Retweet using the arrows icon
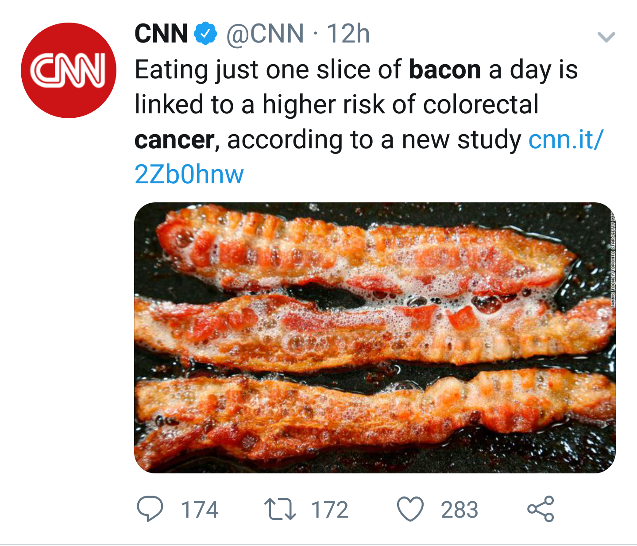This screenshot has height=546, width=637. [x=280, y=509]
